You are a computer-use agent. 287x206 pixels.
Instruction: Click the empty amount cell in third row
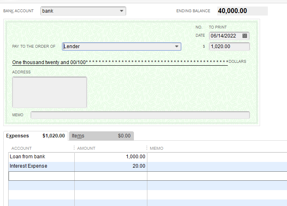111,176
